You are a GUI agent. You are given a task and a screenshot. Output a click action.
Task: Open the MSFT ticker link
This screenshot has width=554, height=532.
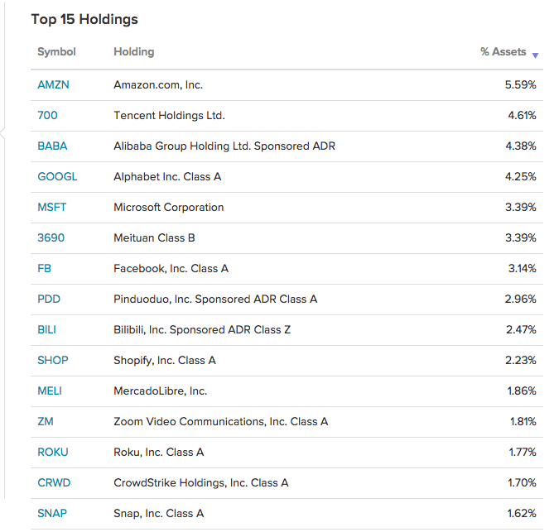point(52,207)
